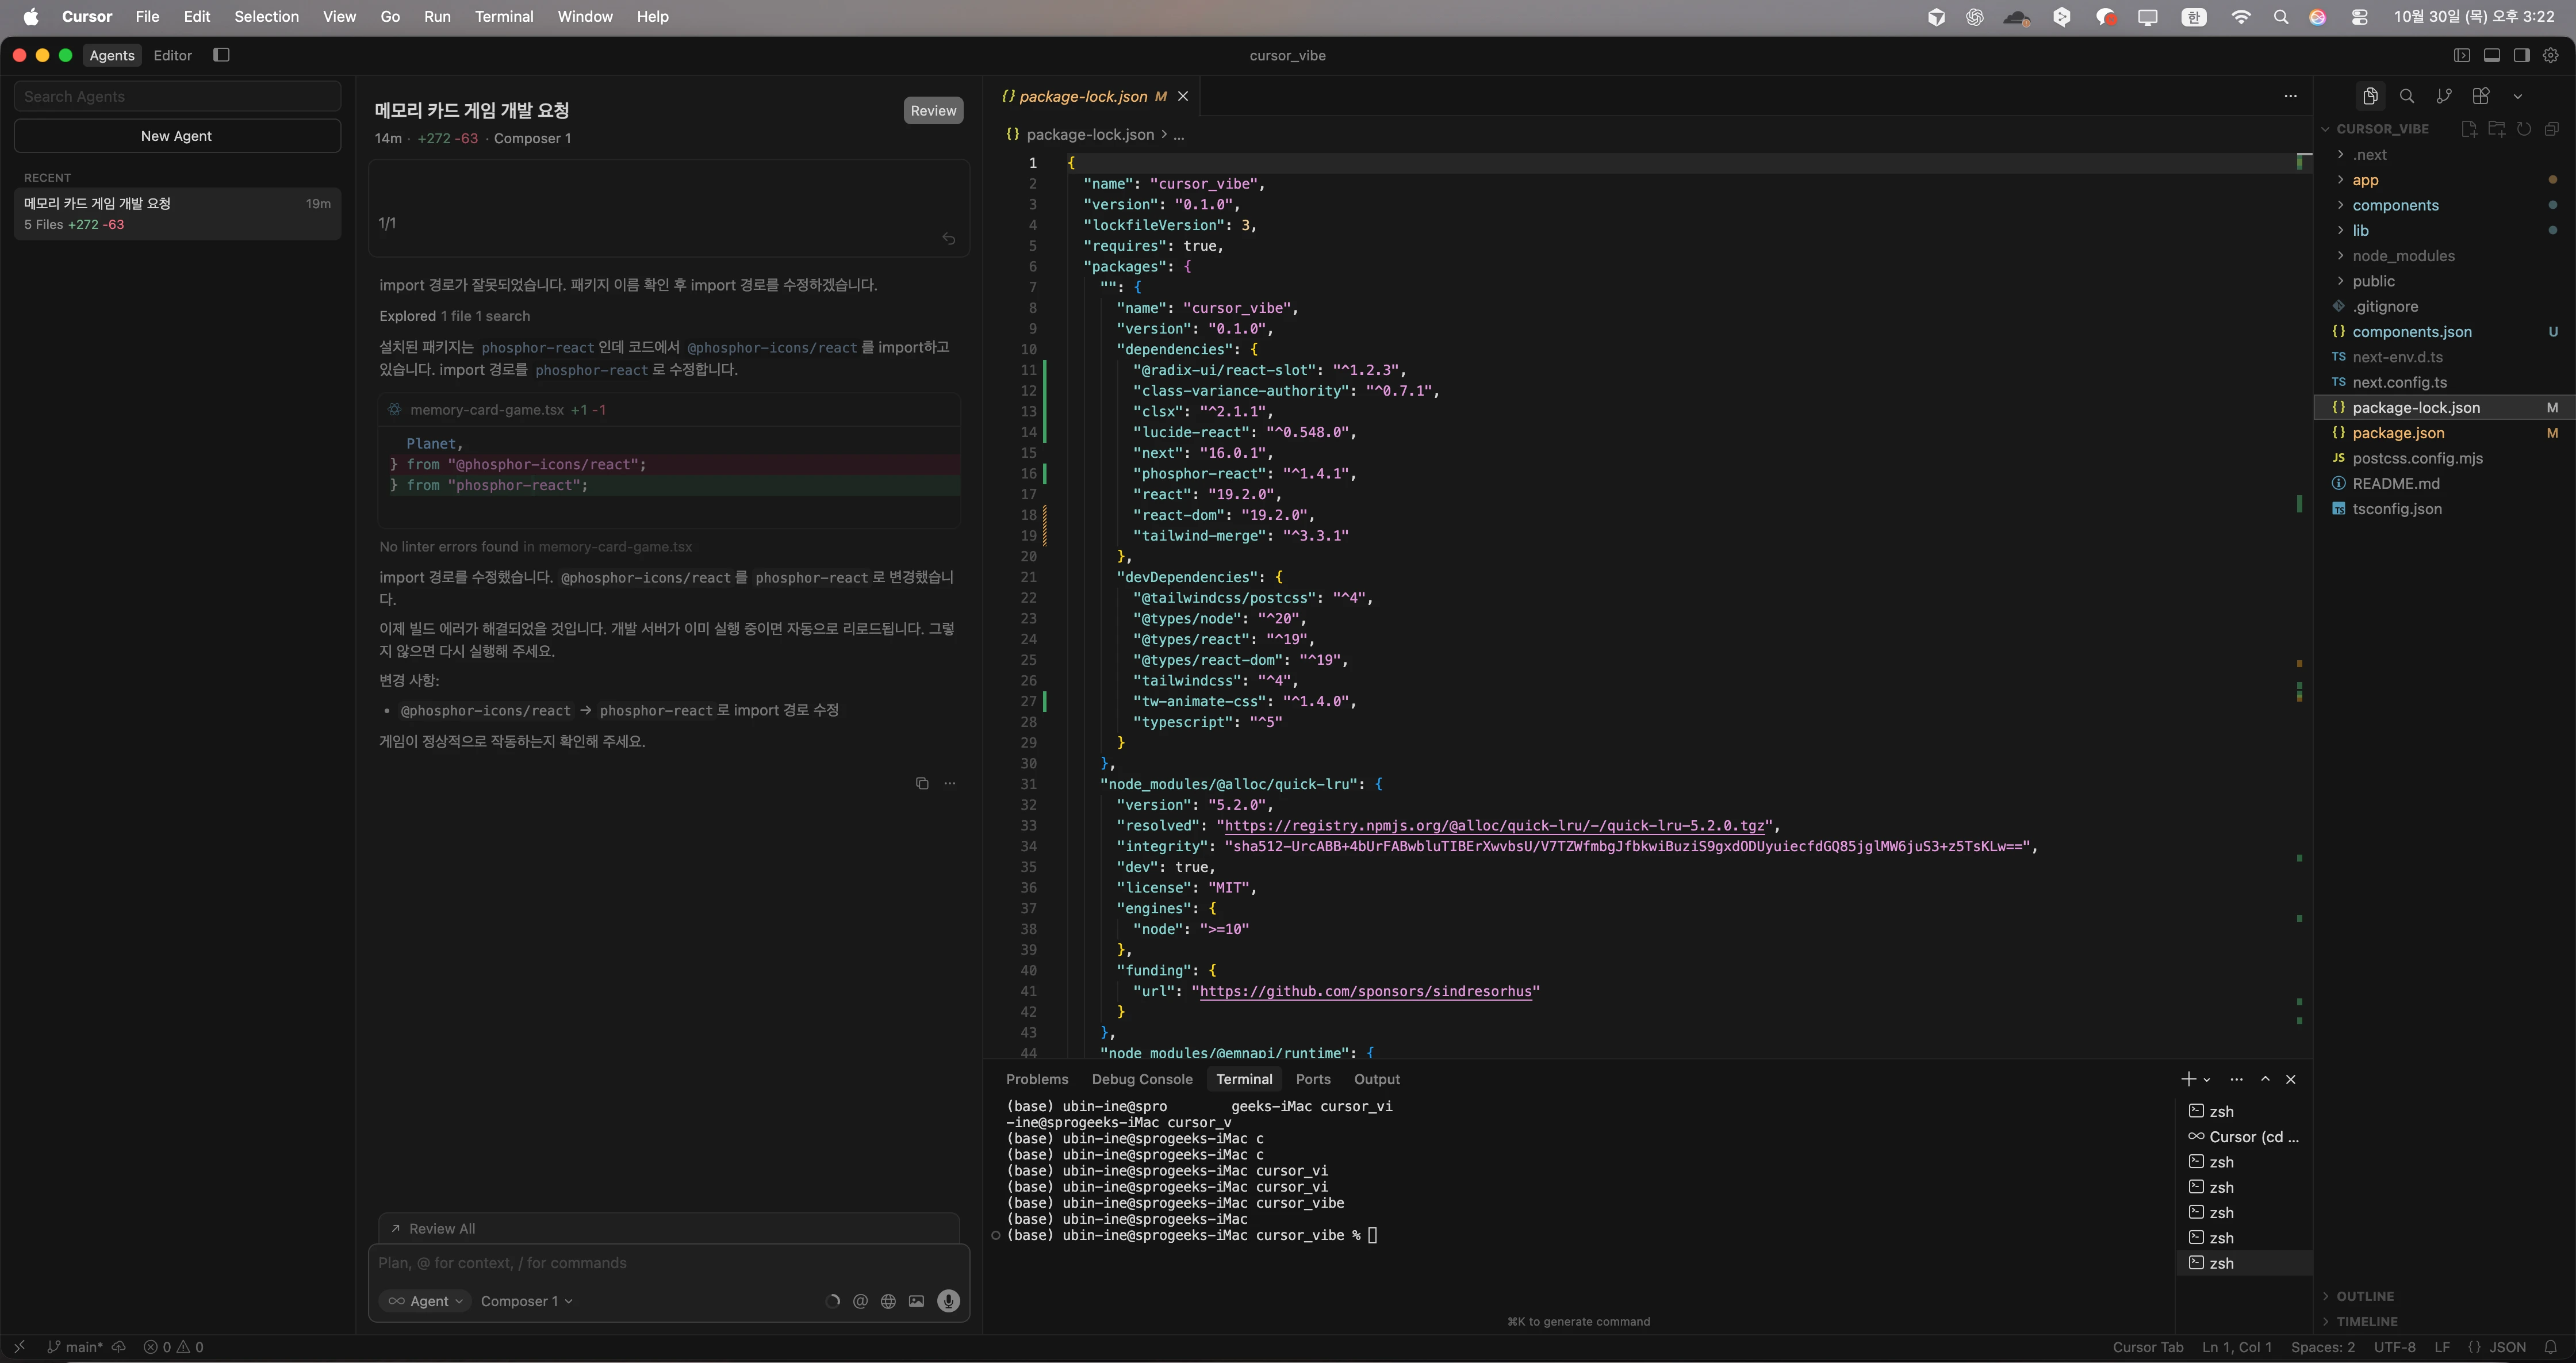This screenshot has height=1363, width=2576.
Task: Open the Terminal menu in menu bar
Action: point(503,16)
